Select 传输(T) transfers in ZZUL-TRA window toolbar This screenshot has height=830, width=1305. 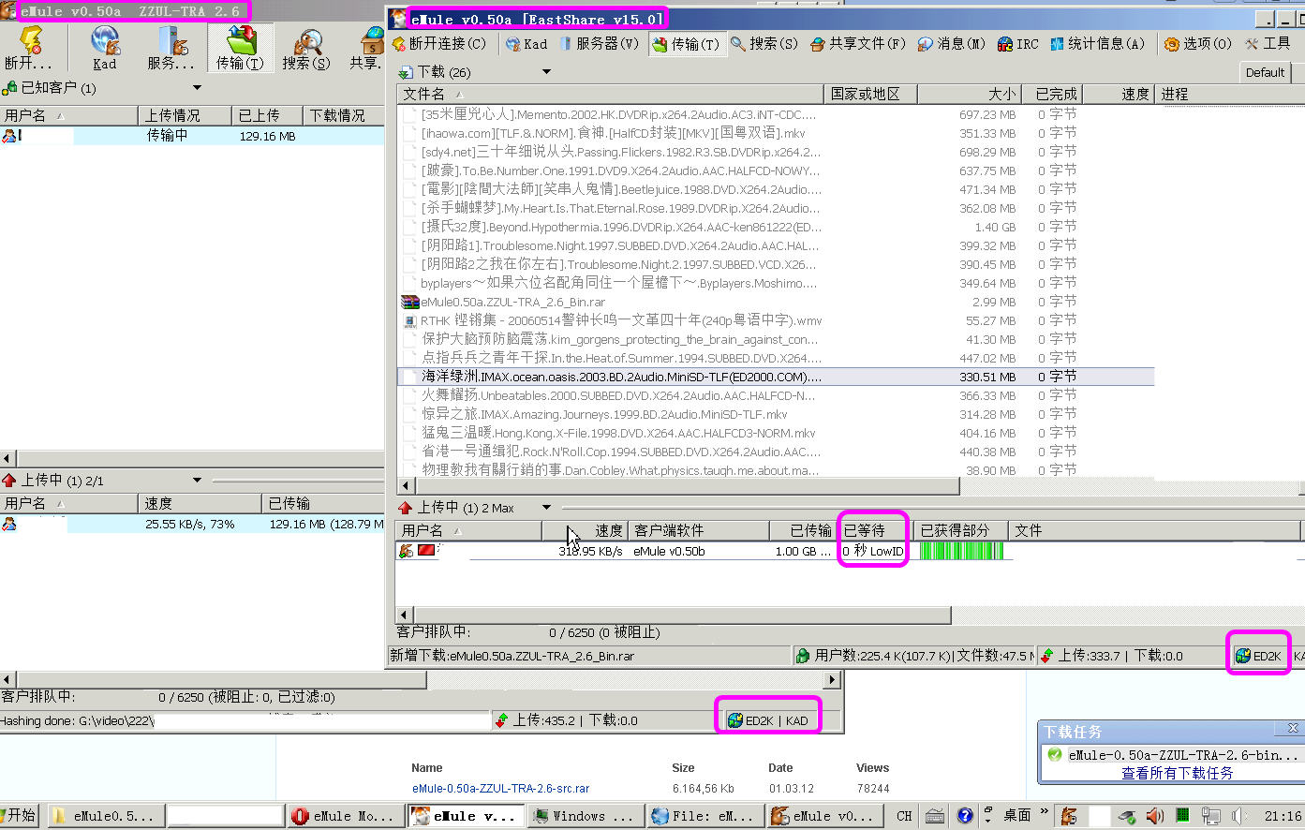click(x=240, y=48)
